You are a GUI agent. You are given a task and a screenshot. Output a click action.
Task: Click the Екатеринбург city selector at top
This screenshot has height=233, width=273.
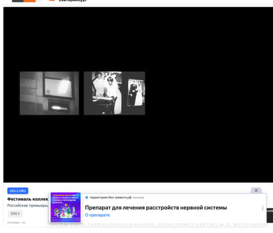tap(72, 1)
